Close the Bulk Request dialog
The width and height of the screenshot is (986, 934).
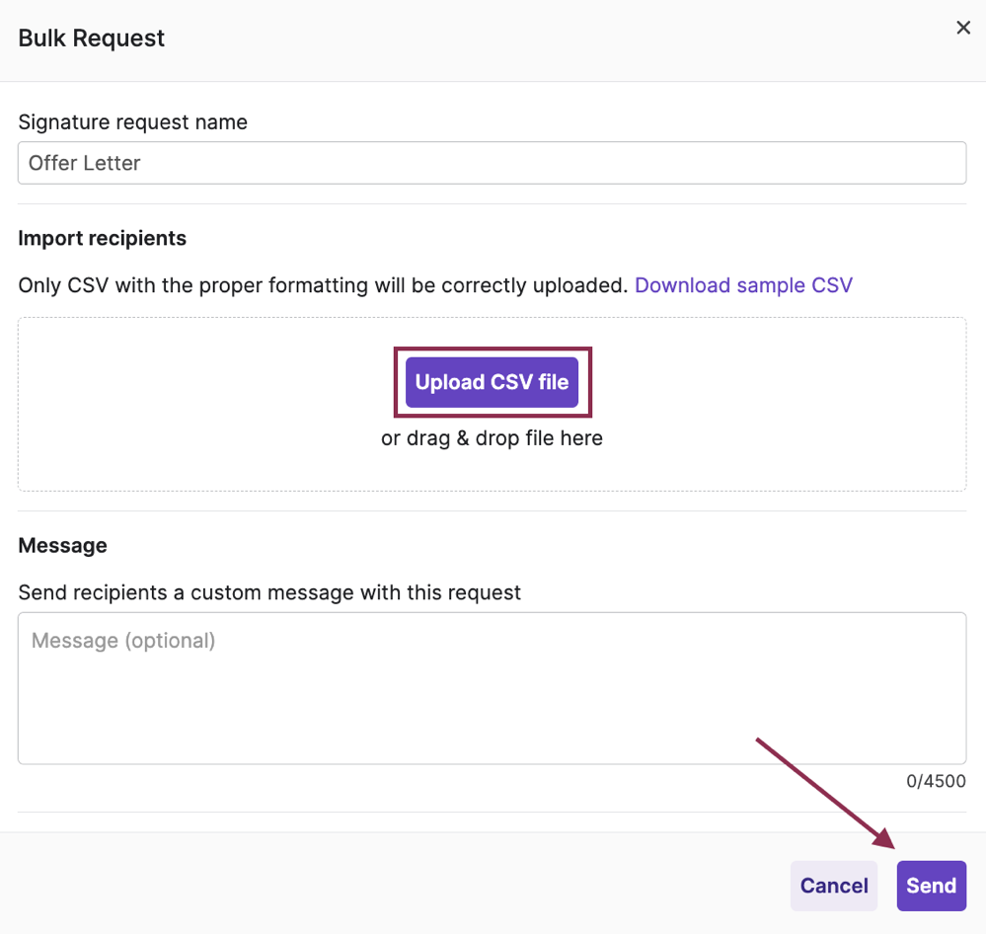(963, 28)
